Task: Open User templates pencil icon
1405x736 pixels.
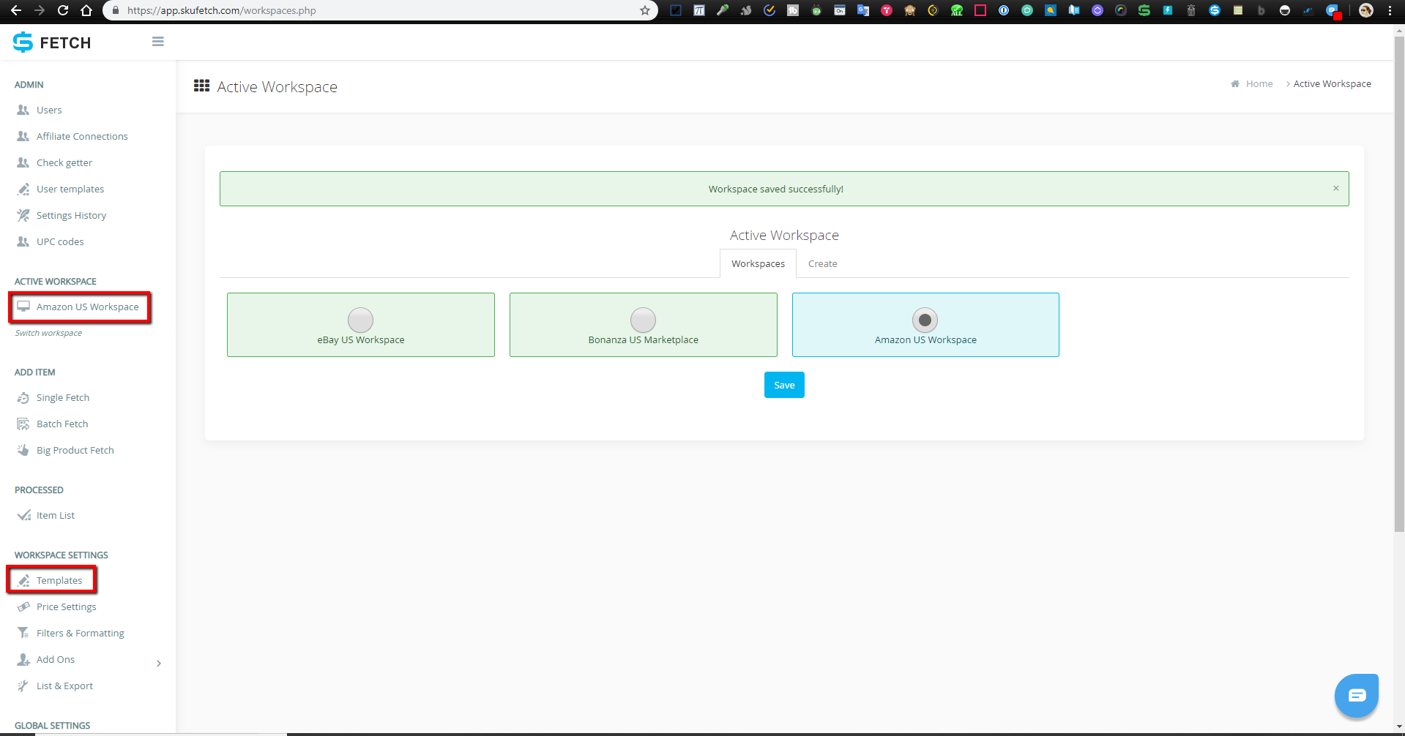Action: (x=23, y=189)
